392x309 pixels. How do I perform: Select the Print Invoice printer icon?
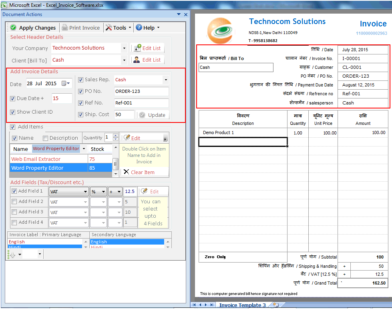tap(64, 28)
